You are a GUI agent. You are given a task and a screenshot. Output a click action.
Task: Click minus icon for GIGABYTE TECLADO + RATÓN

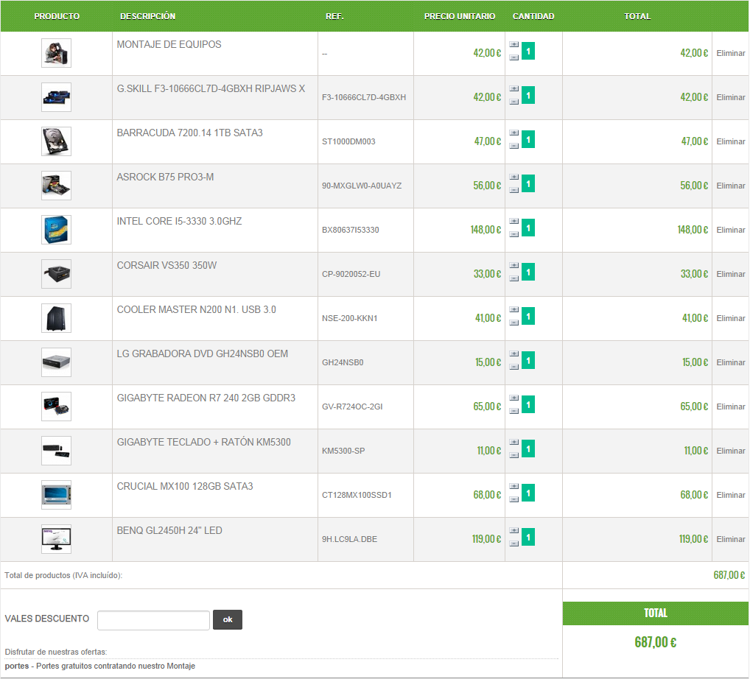tap(514, 456)
